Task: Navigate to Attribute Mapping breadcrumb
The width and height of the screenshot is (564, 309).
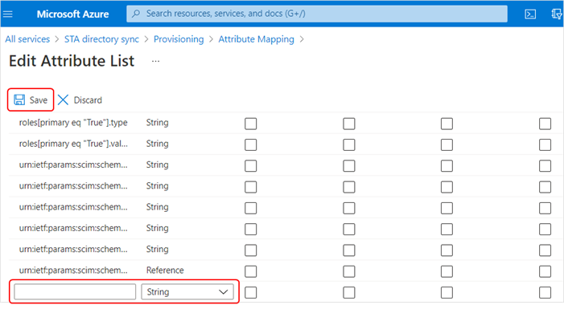Action: click(x=256, y=39)
